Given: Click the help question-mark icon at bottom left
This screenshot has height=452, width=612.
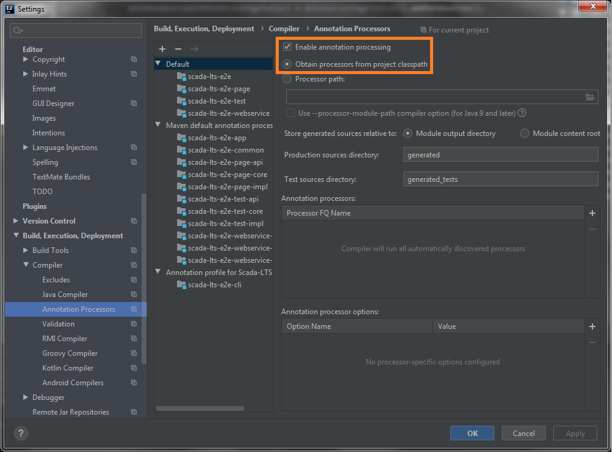Looking at the screenshot, I should pyautogui.click(x=20, y=433).
